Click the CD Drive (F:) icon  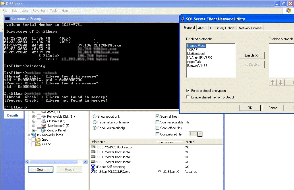pos(44,121)
